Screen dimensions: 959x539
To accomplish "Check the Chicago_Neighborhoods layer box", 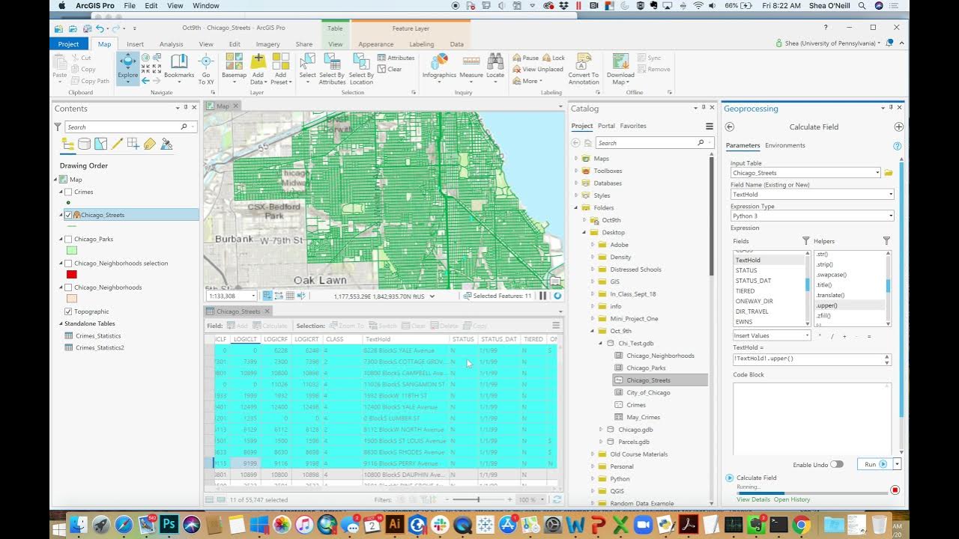I will (x=69, y=287).
